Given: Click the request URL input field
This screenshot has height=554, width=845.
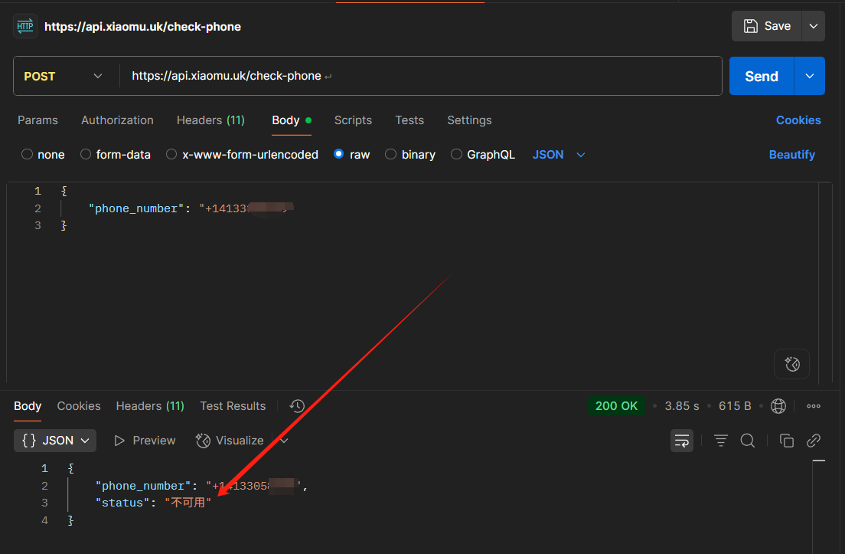Looking at the screenshot, I should pyautogui.click(x=421, y=76).
